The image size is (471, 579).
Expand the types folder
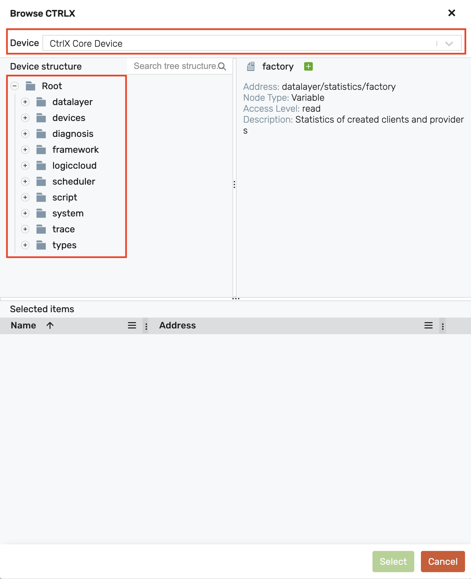click(x=25, y=245)
